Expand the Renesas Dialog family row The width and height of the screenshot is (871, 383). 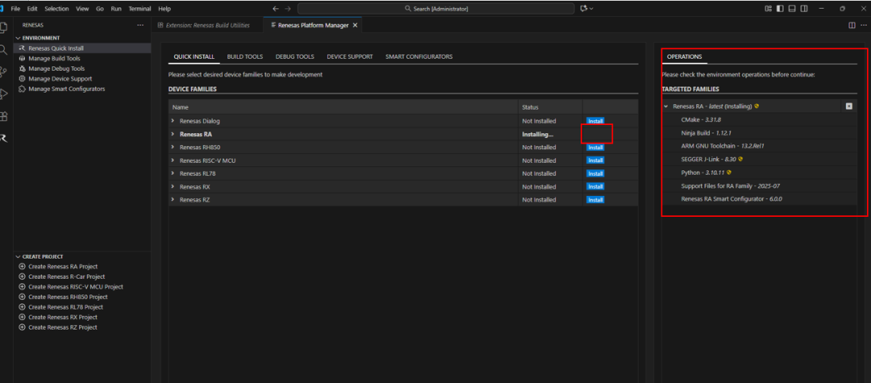click(173, 121)
